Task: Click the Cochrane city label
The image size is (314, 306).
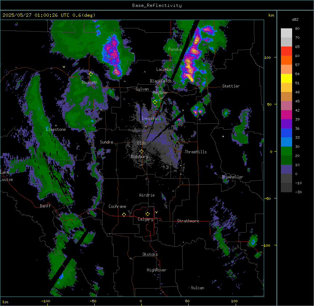Action: click(x=117, y=206)
